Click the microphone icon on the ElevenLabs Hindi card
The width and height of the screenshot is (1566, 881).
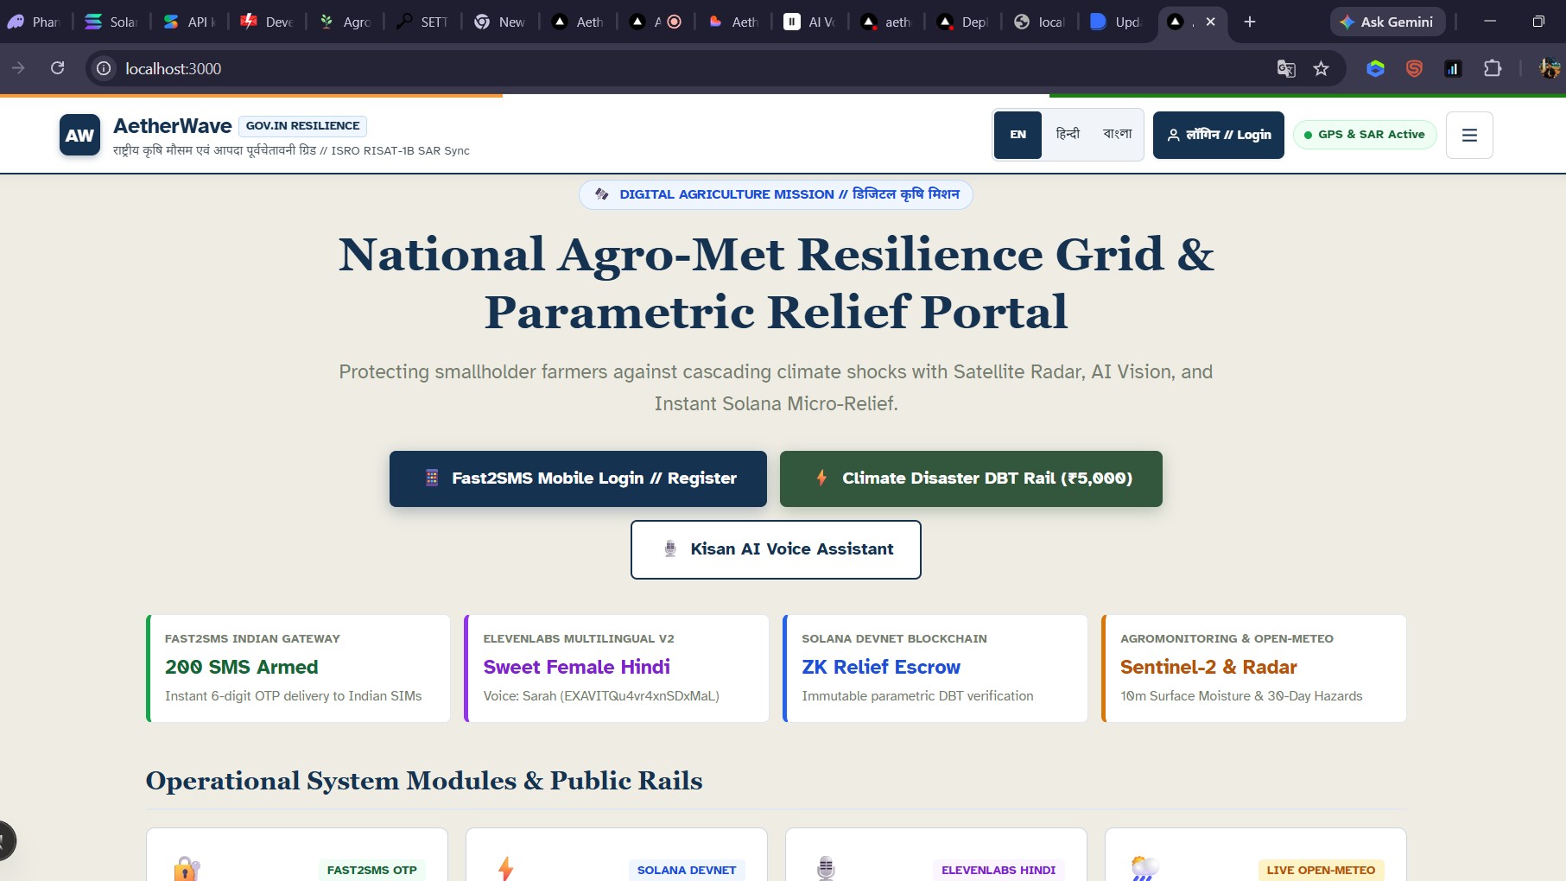[x=826, y=868]
